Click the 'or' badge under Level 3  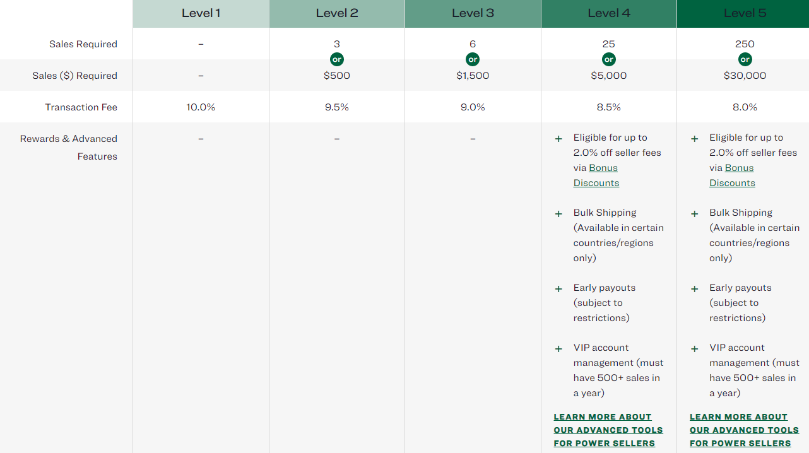pyautogui.click(x=473, y=59)
